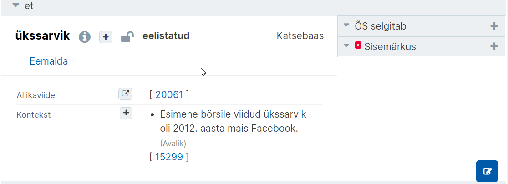Select the ükssarvik term heading

pyautogui.click(x=42, y=36)
